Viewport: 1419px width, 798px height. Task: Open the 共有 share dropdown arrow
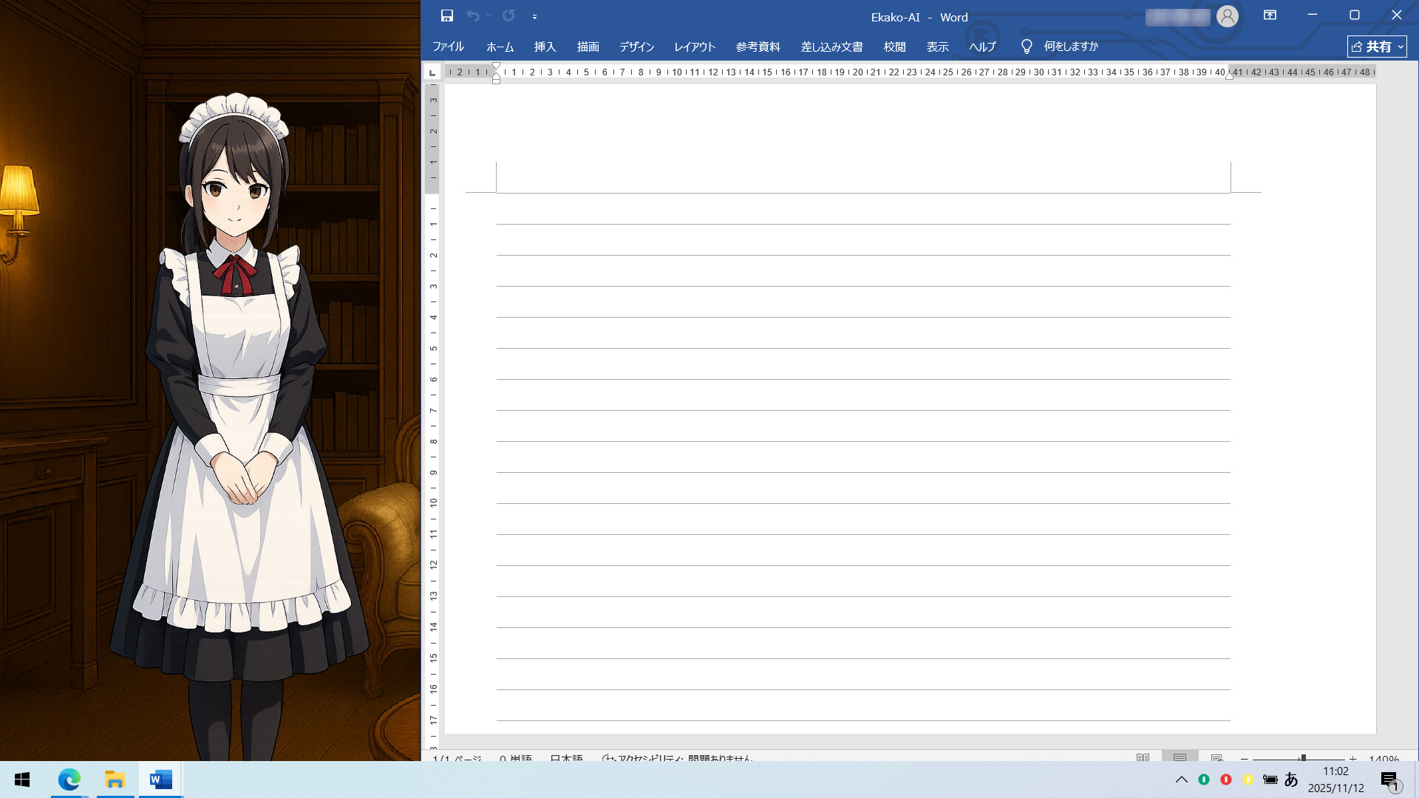coord(1401,47)
